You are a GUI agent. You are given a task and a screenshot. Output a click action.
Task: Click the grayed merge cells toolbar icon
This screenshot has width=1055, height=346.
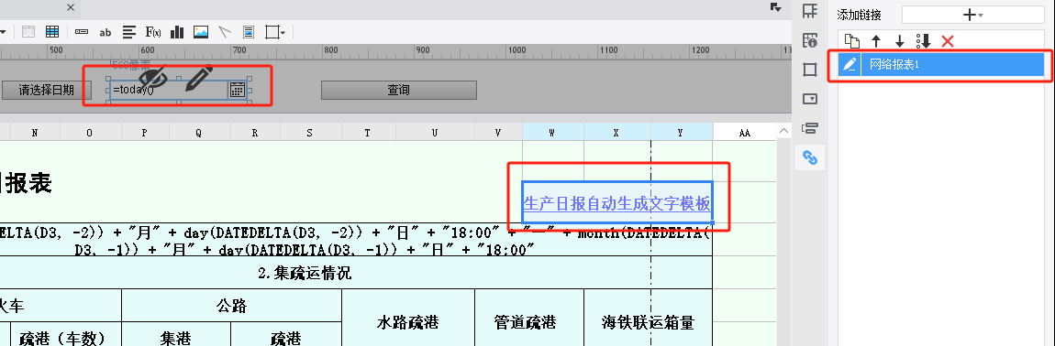[x=29, y=31]
